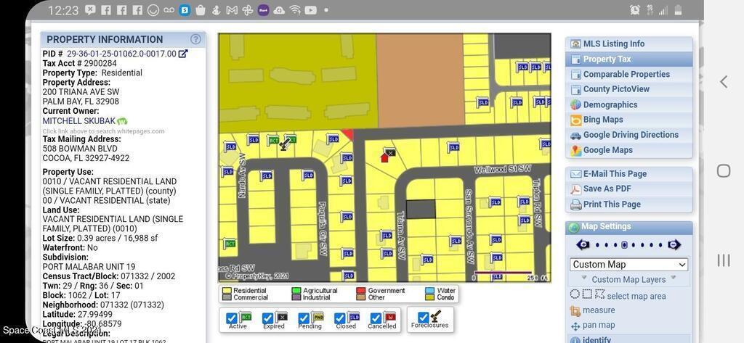
Task: Click the middle zoom level slider marker
Action: [x=624, y=245]
